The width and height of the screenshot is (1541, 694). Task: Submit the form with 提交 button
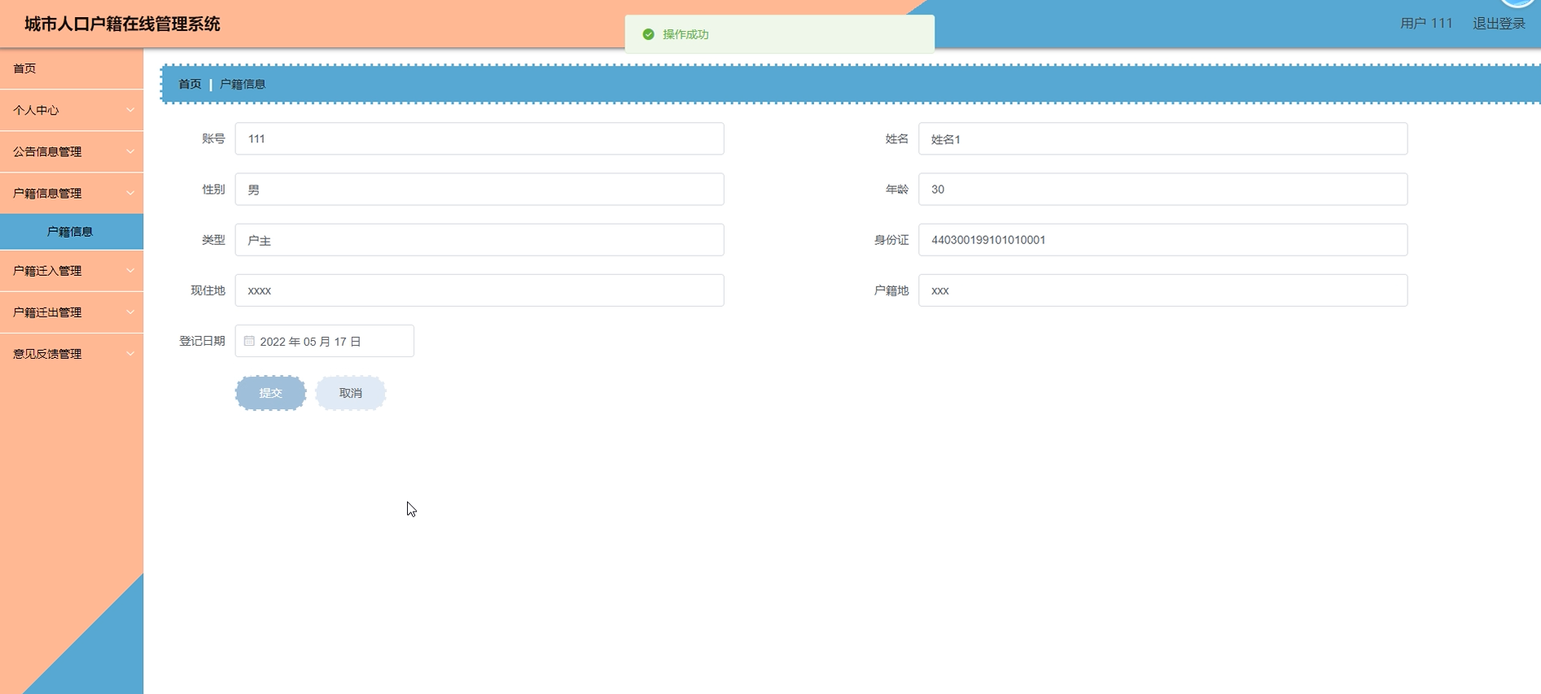tap(270, 393)
